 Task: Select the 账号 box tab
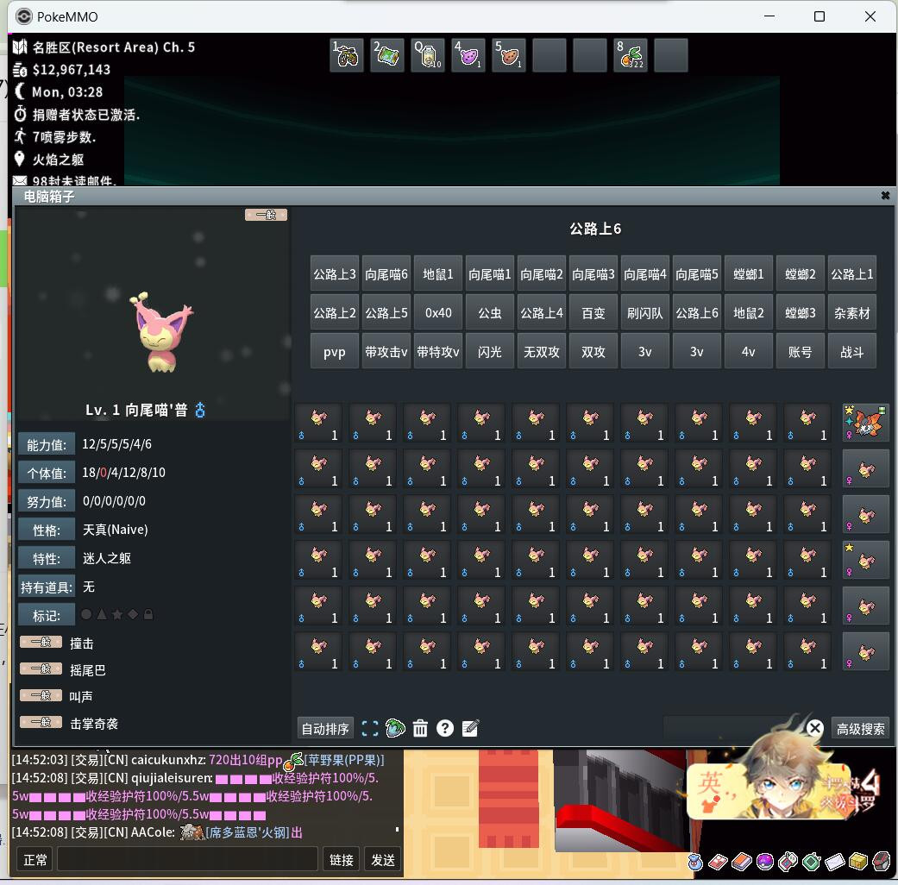pos(800,352)
